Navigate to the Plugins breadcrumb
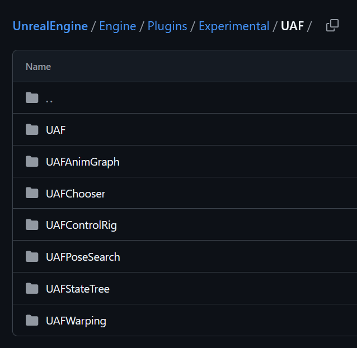357x348 pixels. click(x=167, y=26)
